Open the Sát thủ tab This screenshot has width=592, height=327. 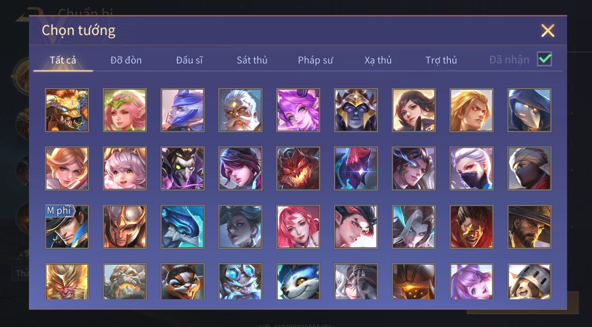tap(252, 60)
